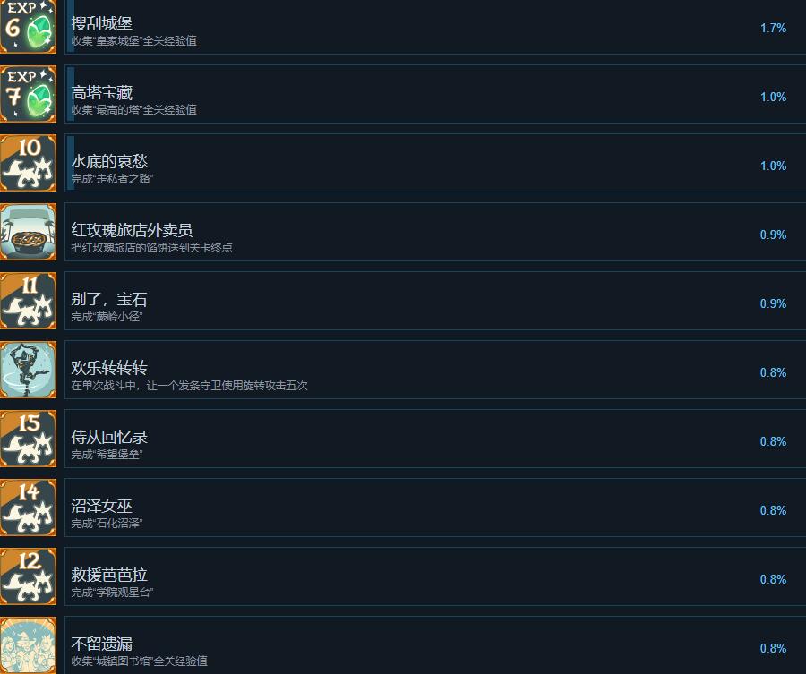The width and height of the screenshot is (806, 674).
Task: Click the 欢乐转转转 achievement description text
Action: point(189,385)
